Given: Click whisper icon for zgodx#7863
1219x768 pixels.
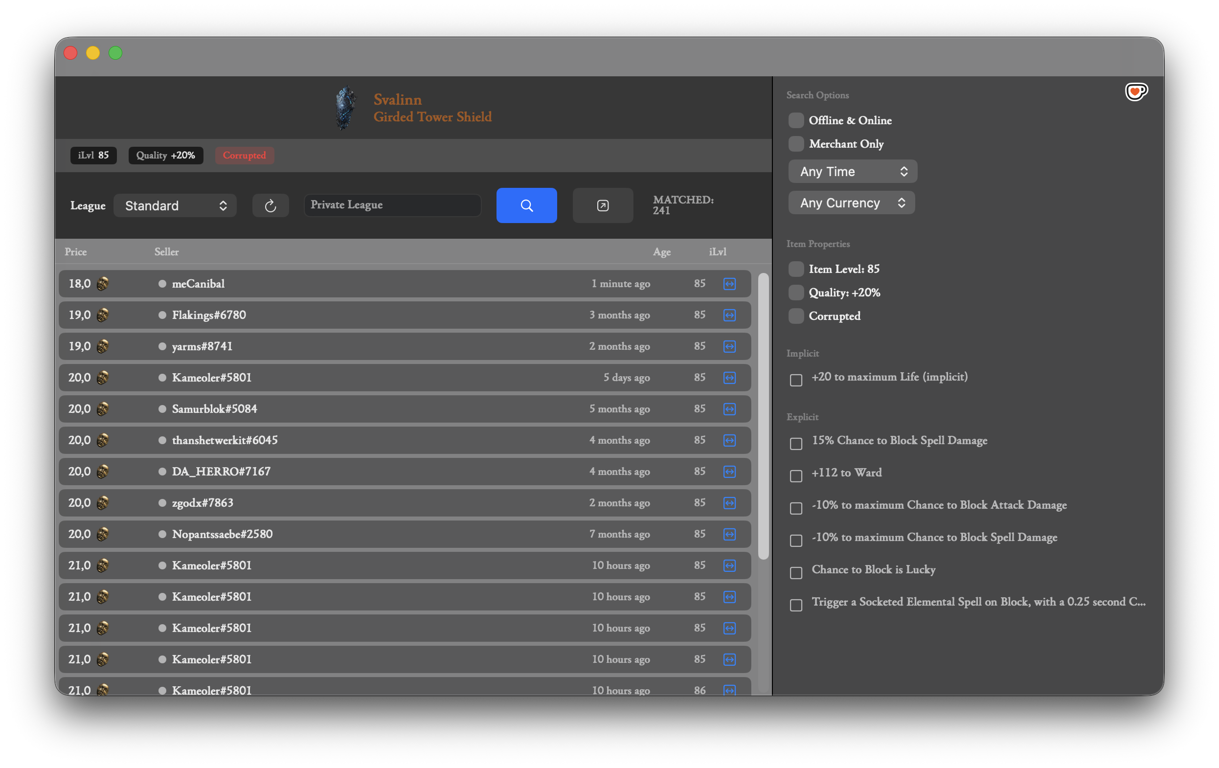Looking at the screenshot, I should pos(729,503).
